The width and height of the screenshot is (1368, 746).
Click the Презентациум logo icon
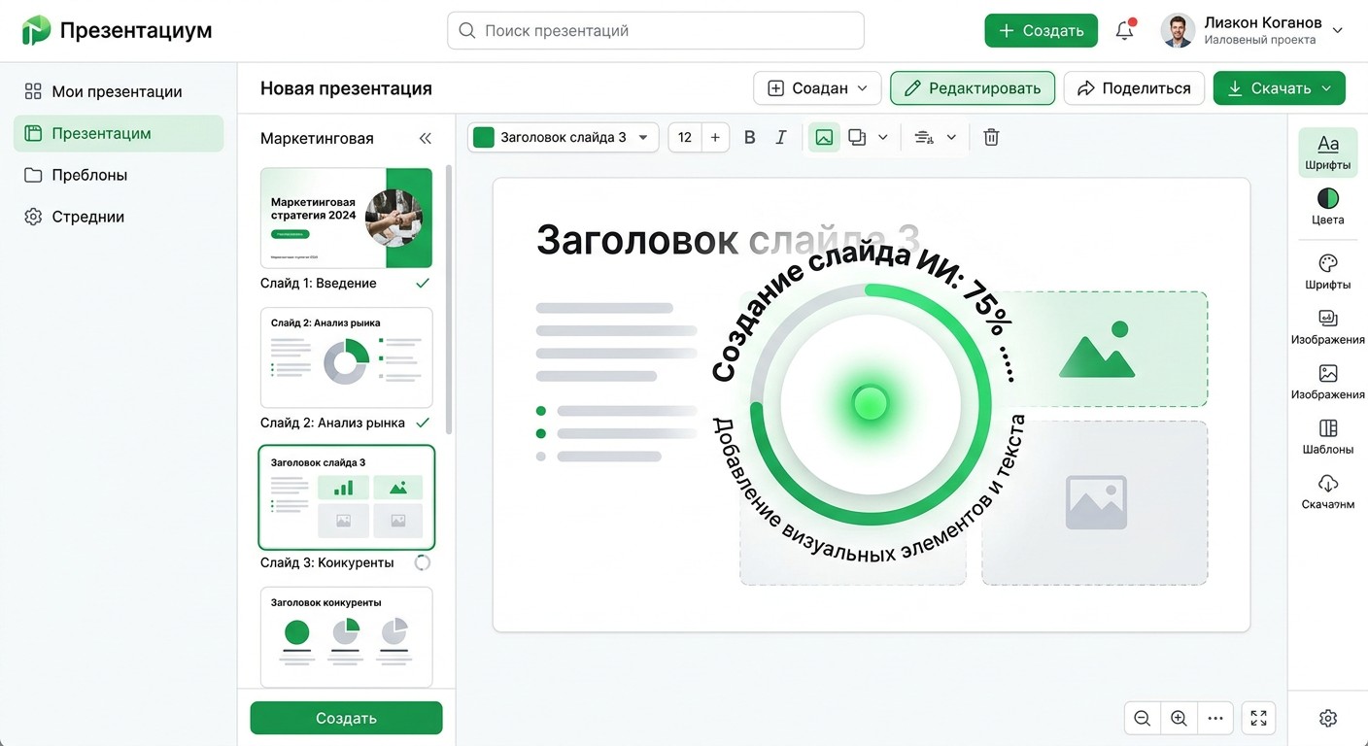[x=37, y=30]
